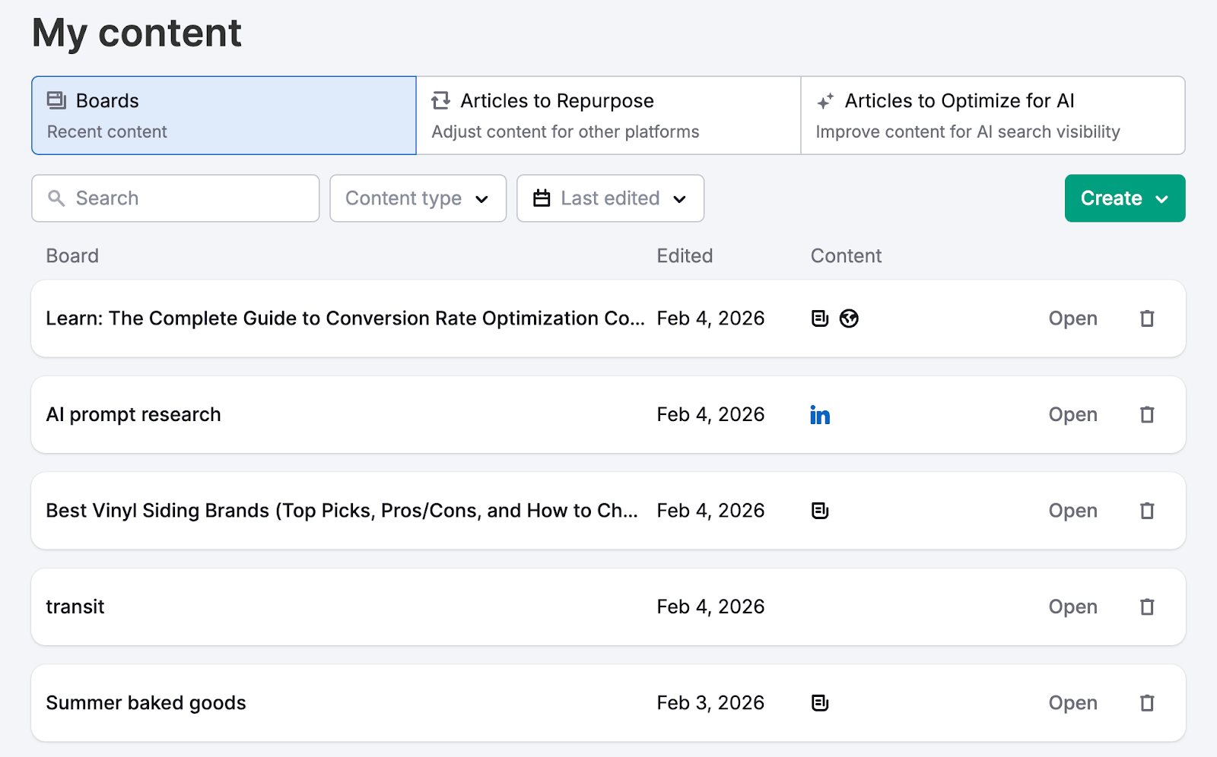This screenshot has width=1217, height=757.
Task: Click the article icon on Summer baked goods row
Action: click(x=819, y=703)
